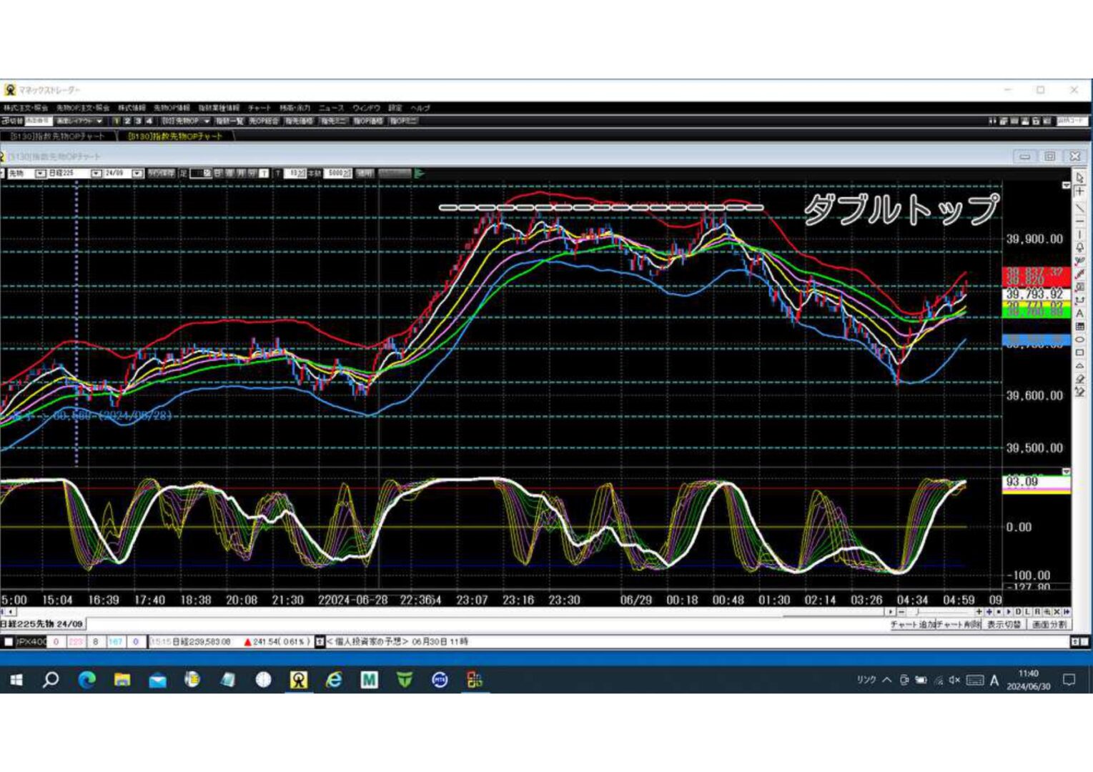
Task: Click the チャート追加 button
Action: coord(912,624)
